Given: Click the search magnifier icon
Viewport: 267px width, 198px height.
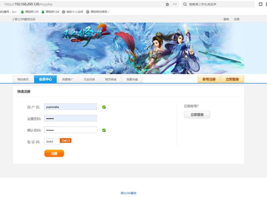Looking at the screenshot, I should [185, 4].
